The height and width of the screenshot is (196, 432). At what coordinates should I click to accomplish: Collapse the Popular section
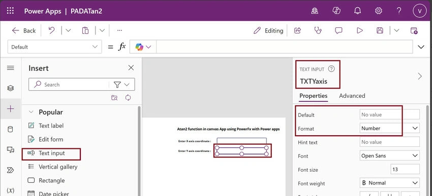pos(32,112)
